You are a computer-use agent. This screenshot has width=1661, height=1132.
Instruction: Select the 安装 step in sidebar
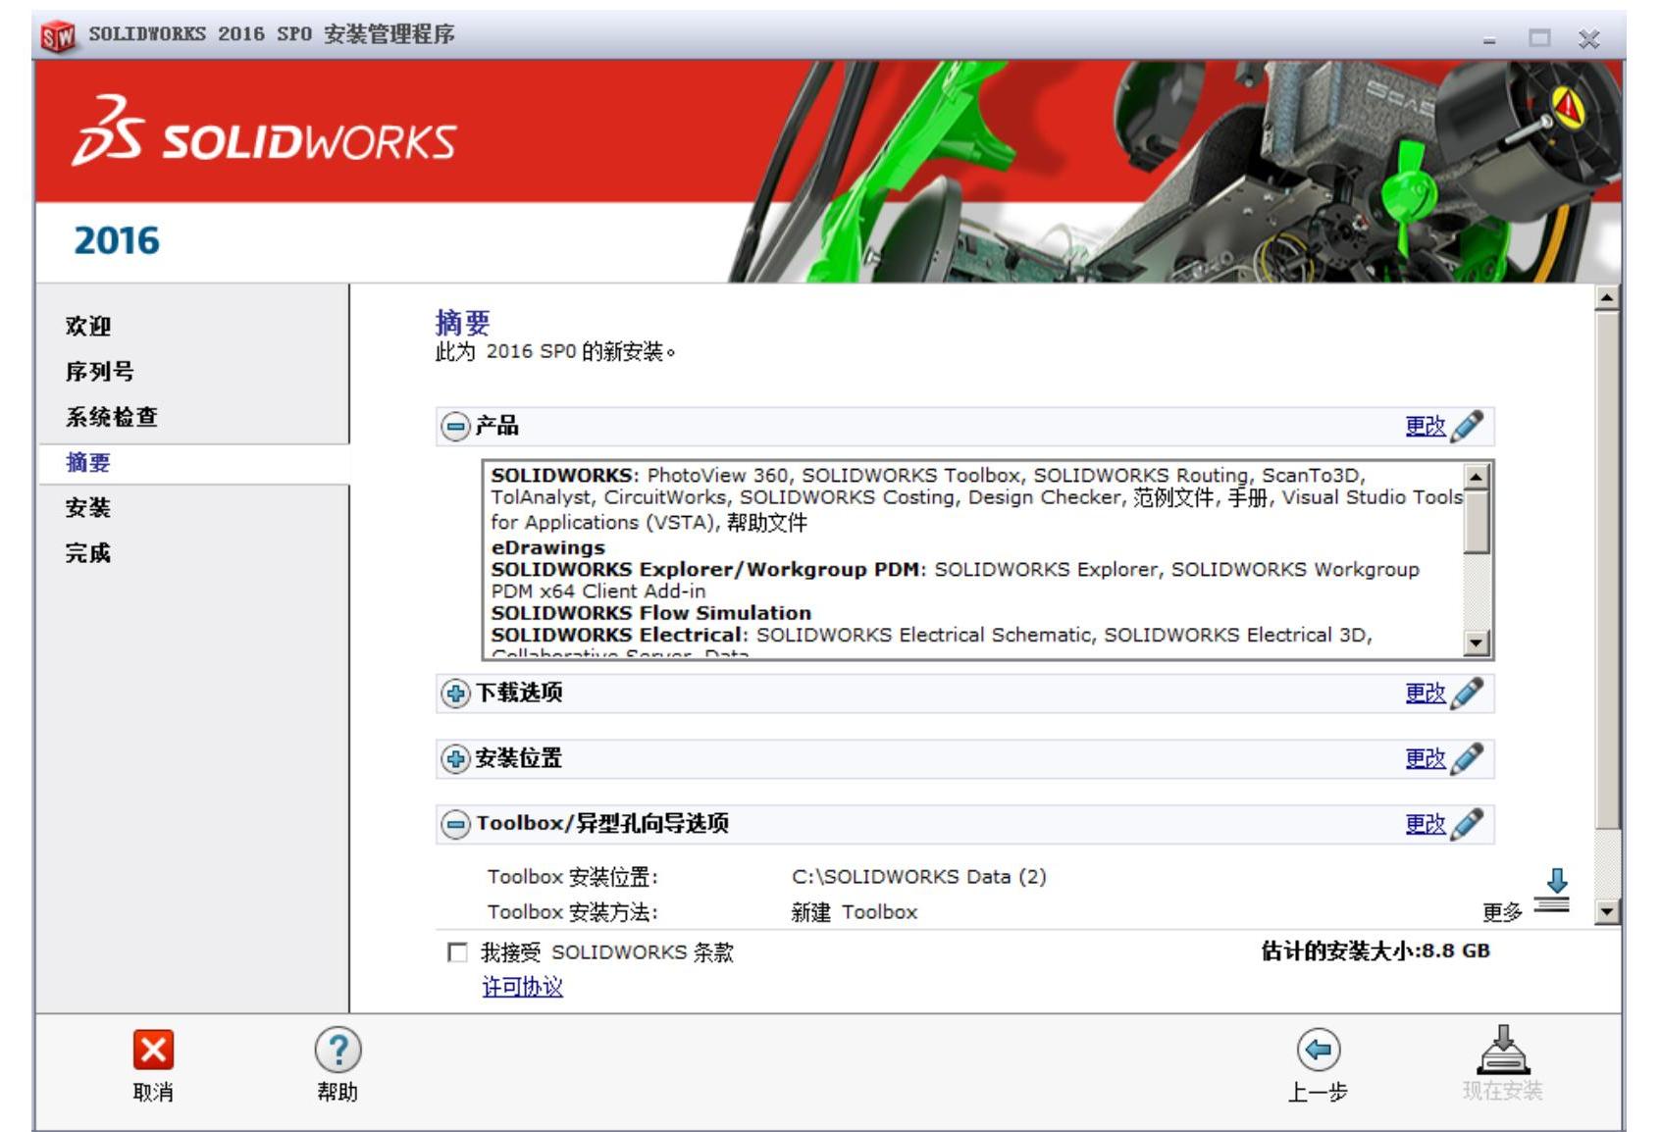[x=88, y=507]
